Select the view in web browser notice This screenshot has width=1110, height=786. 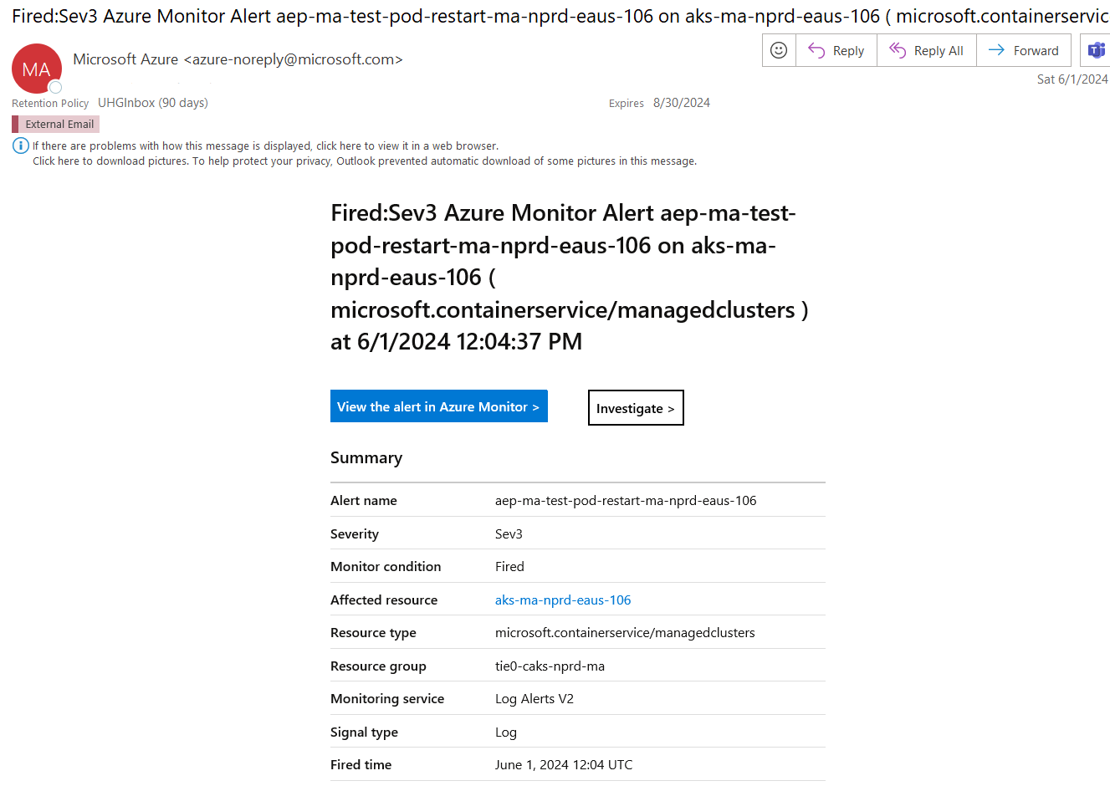coord(265,145)
